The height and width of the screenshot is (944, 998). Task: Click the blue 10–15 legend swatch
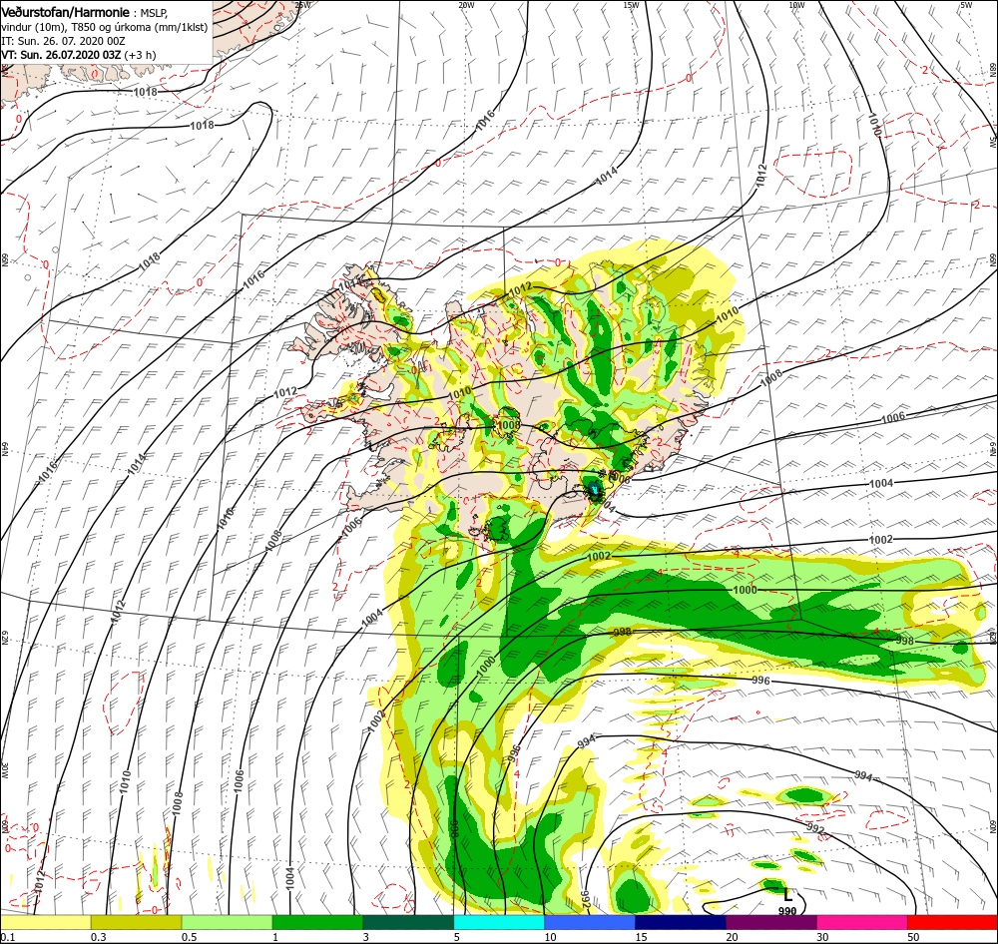(590, 922)
